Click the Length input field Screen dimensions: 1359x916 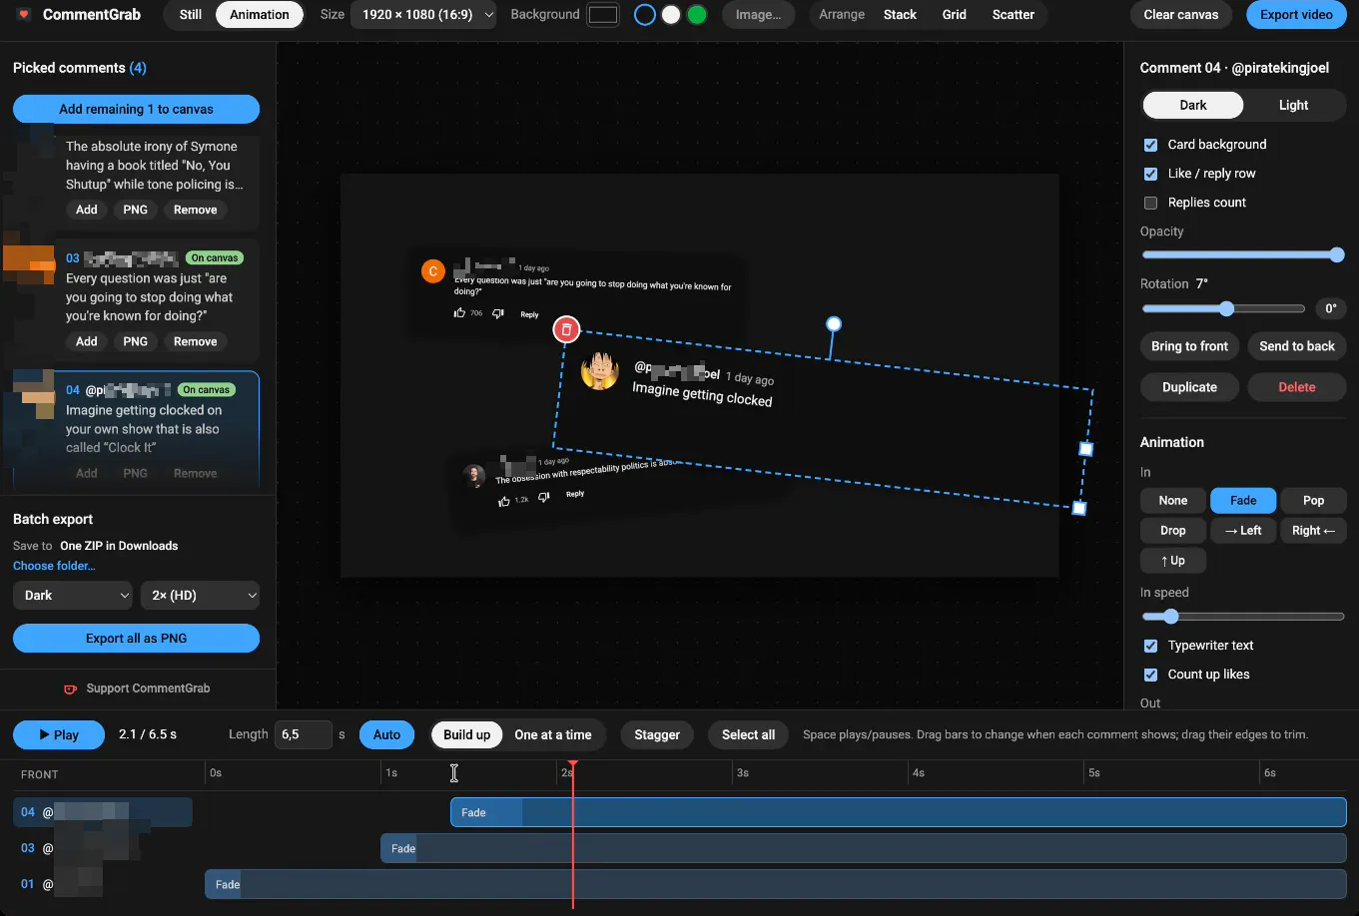click(304, 734)
